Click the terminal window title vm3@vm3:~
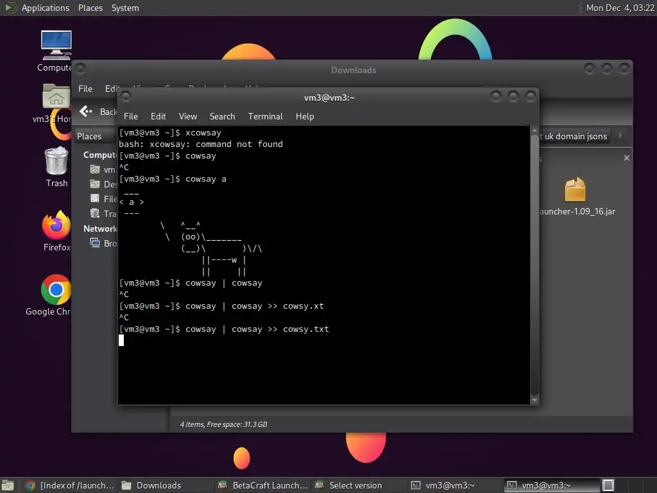Viewport: 657px width, 493px height. (329, 98)
